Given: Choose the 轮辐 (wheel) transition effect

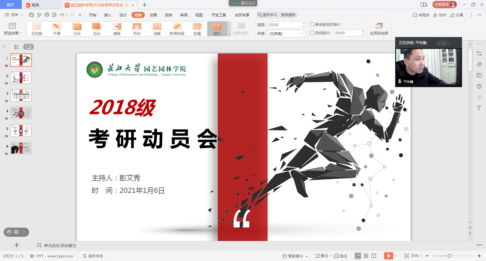Looking at the screenshot, I should point(197,29).
